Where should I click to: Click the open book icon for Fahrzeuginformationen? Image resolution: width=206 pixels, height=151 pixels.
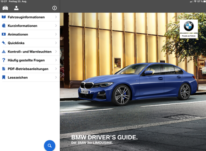click(x=4, y=17)
